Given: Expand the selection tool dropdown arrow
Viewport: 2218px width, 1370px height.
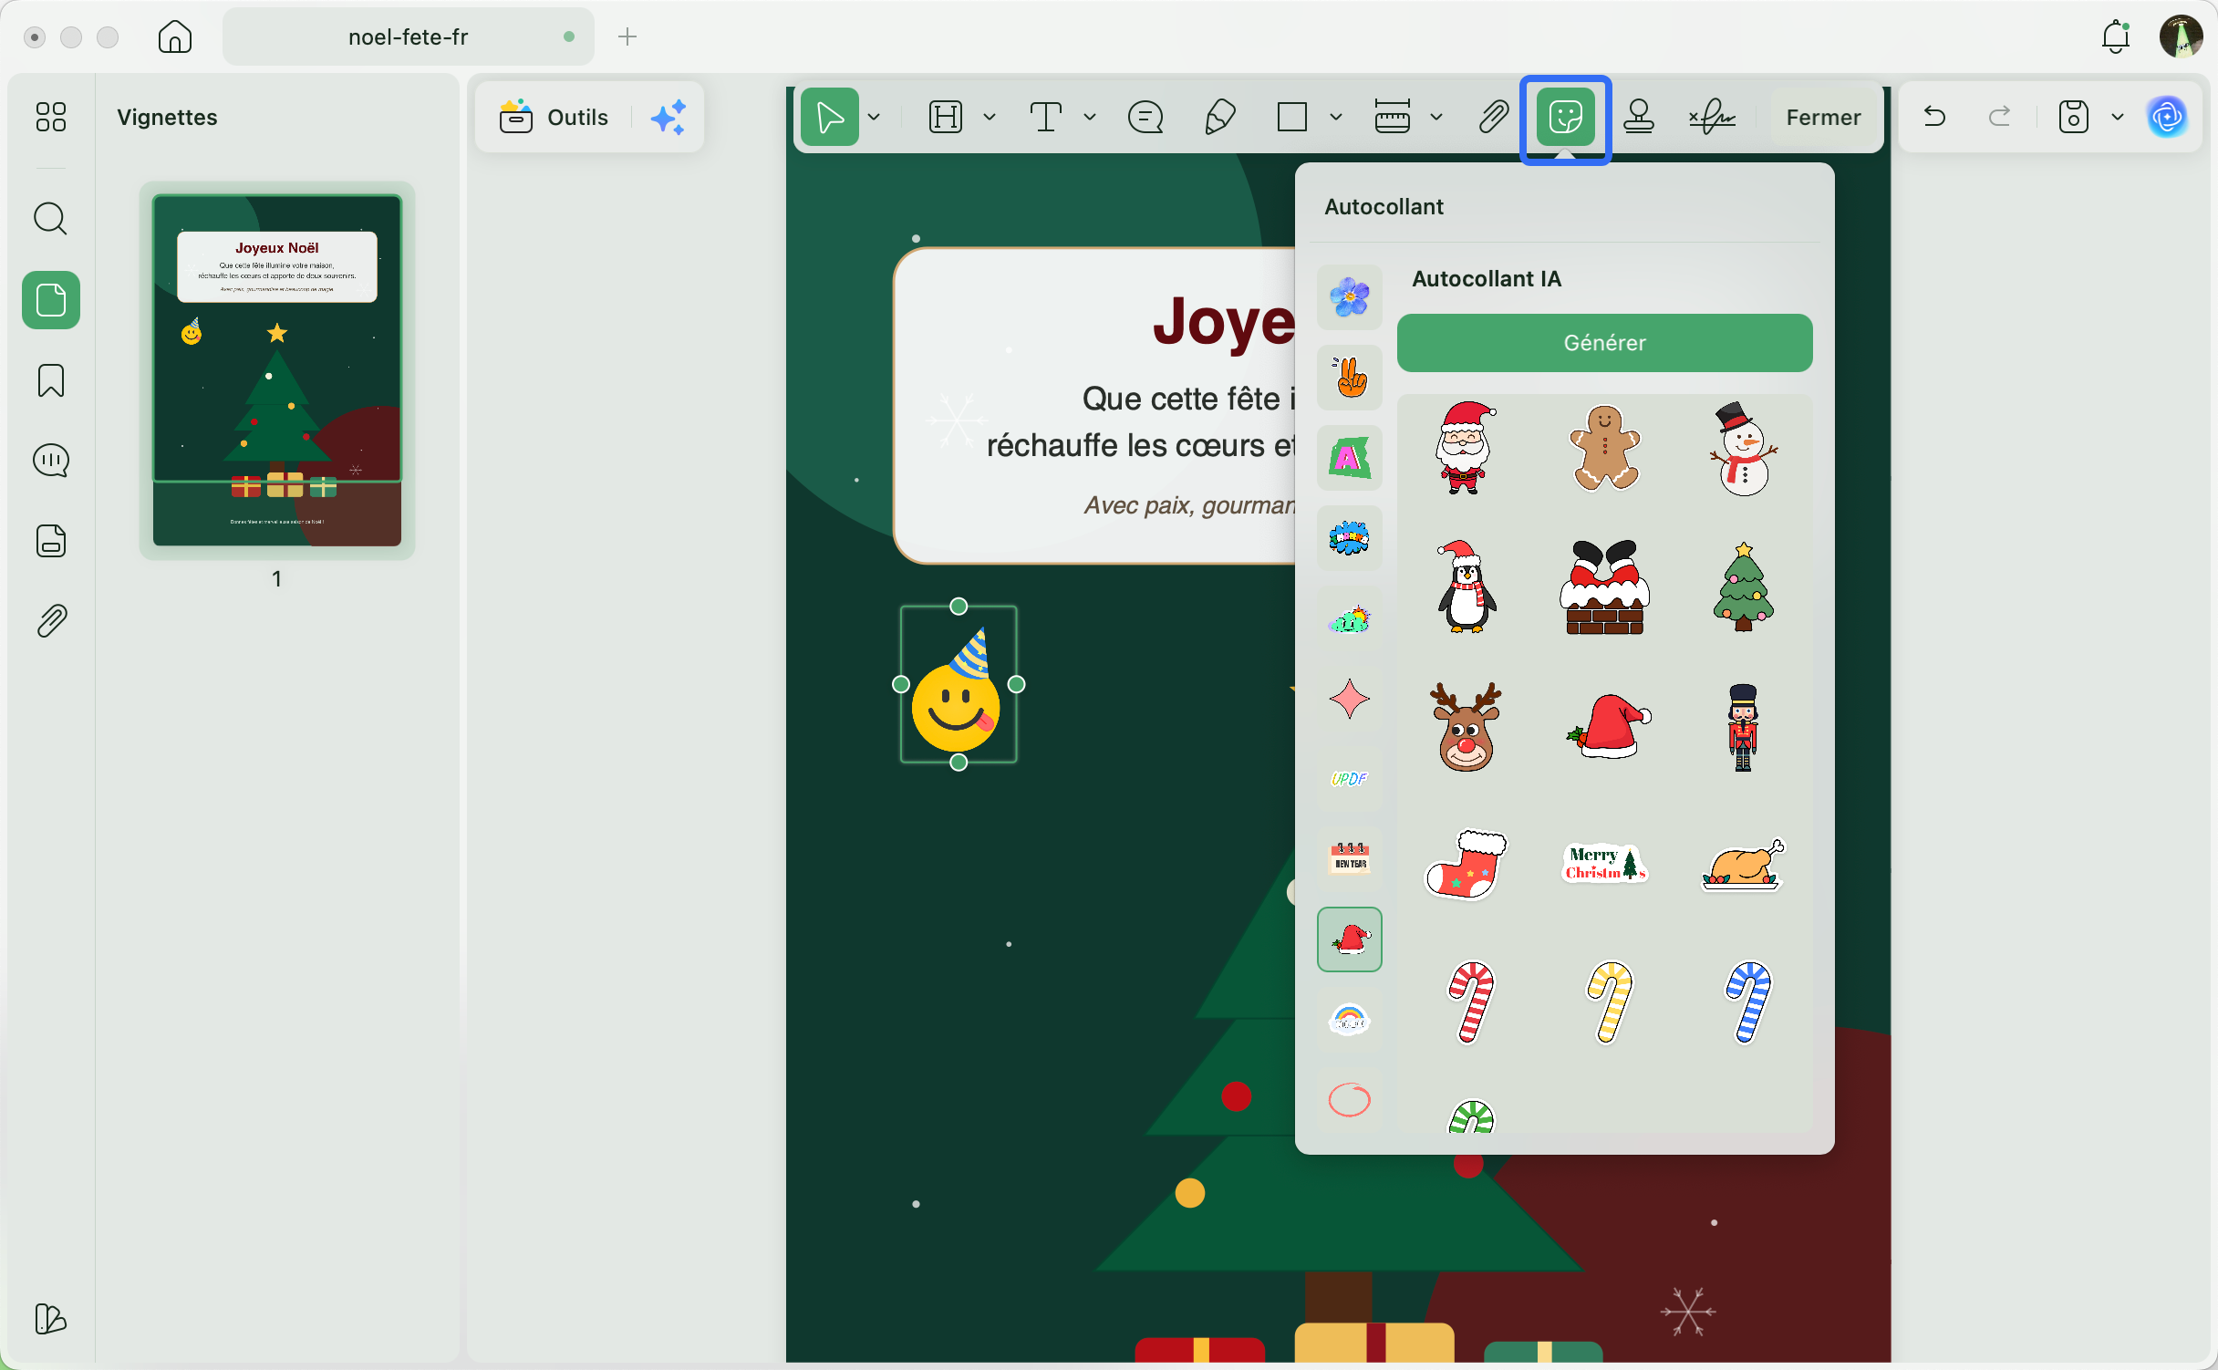Looking at the screenshot, I should pos(874,117).
